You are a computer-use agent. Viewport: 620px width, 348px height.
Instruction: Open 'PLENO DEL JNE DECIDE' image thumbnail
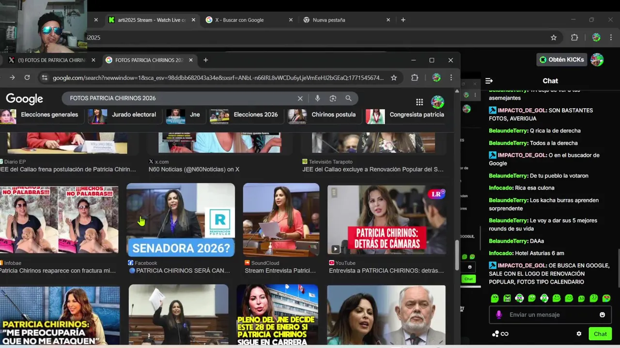278,315
